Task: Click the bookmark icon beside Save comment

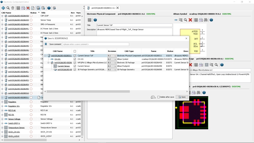Action: pyautogui.click(x=46, y=44)
